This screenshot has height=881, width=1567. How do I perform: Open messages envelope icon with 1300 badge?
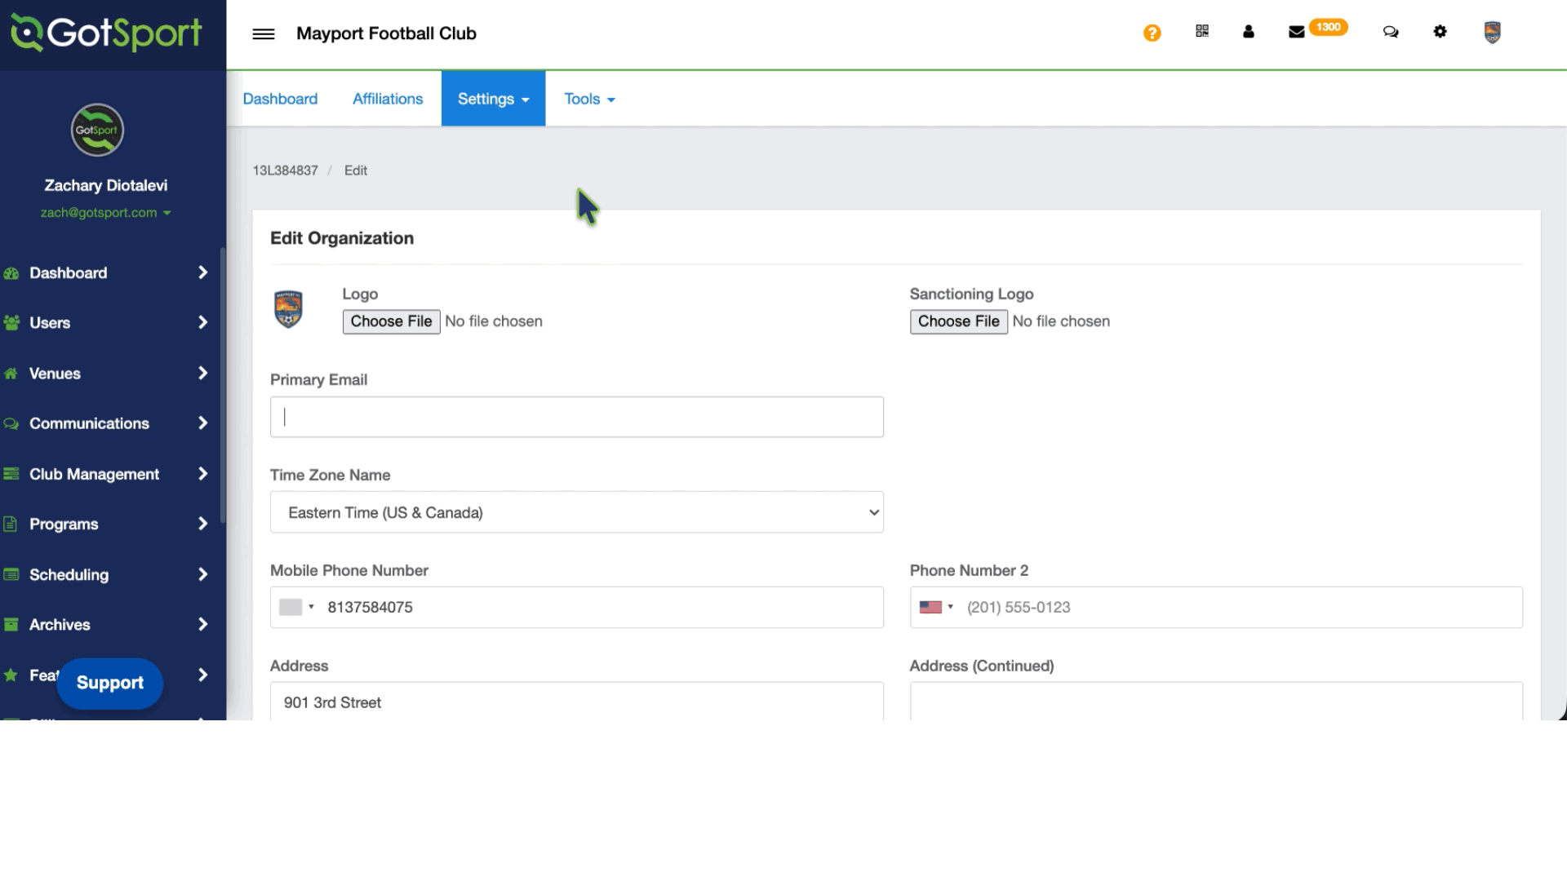[1297, 32]
